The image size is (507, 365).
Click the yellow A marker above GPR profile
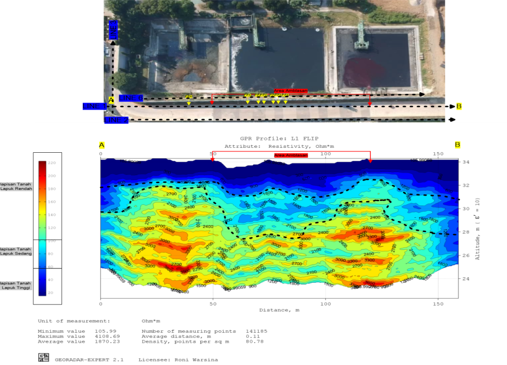click(102, 145)
